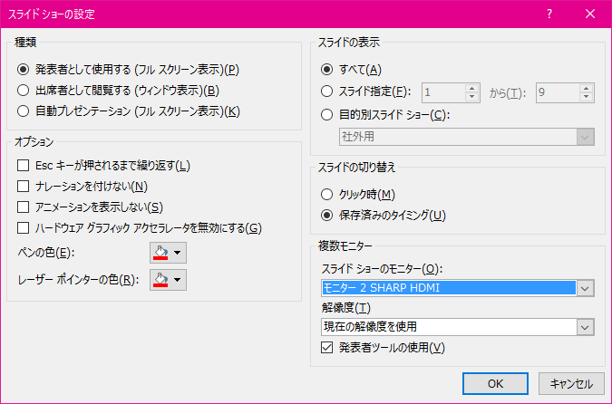Open the pen color picker

168,252
